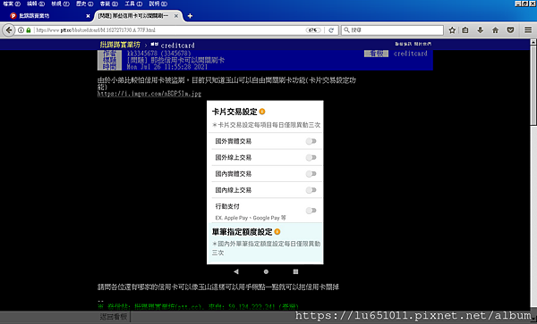Click the orange info icon beside 卡片交易設定
Screen dimensions: 537x324
(262, 112)
